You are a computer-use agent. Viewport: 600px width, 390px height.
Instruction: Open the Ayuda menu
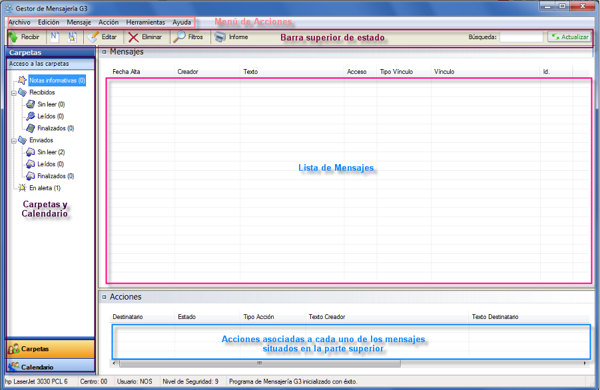pyautogui.click(x=182, y=22)
